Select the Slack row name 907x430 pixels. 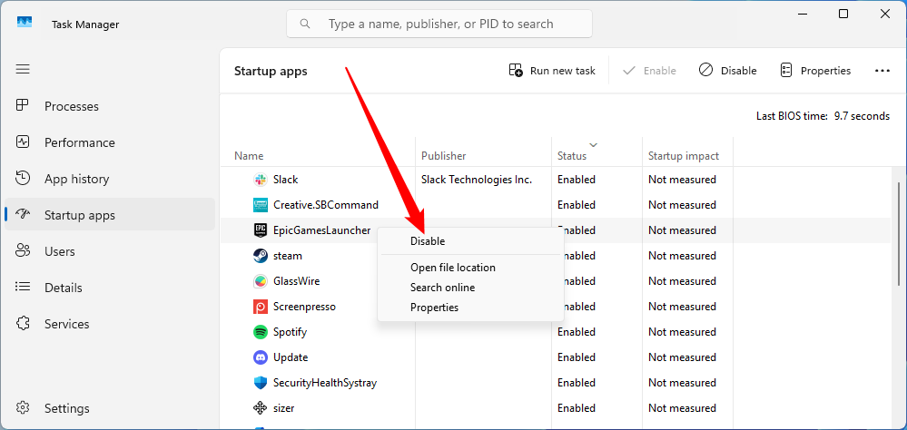click(286, 180)
